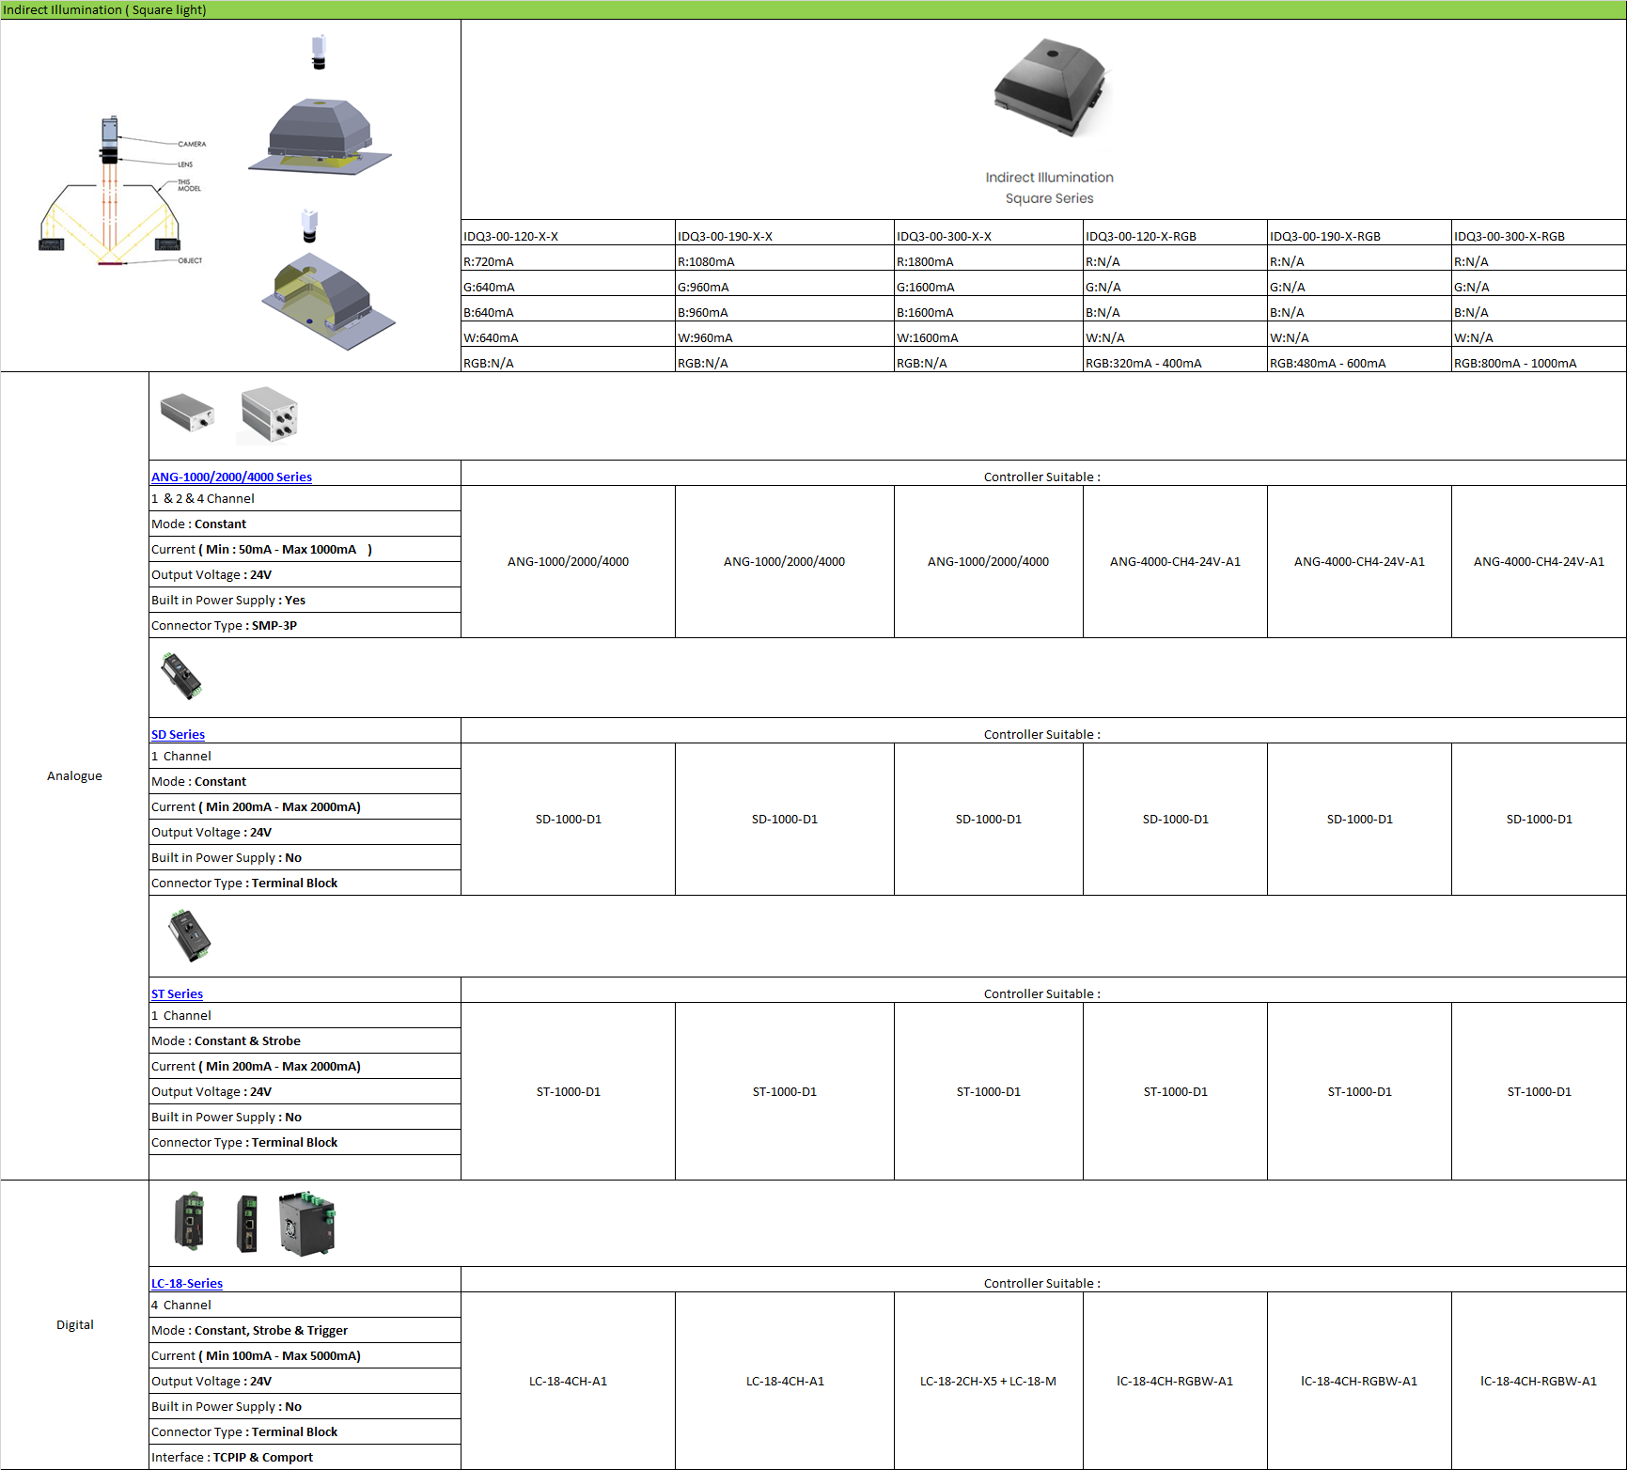Select the Analogue category cell
Image resolution: width=1627 pixels, height=1470 pixels.
(74, 775)
